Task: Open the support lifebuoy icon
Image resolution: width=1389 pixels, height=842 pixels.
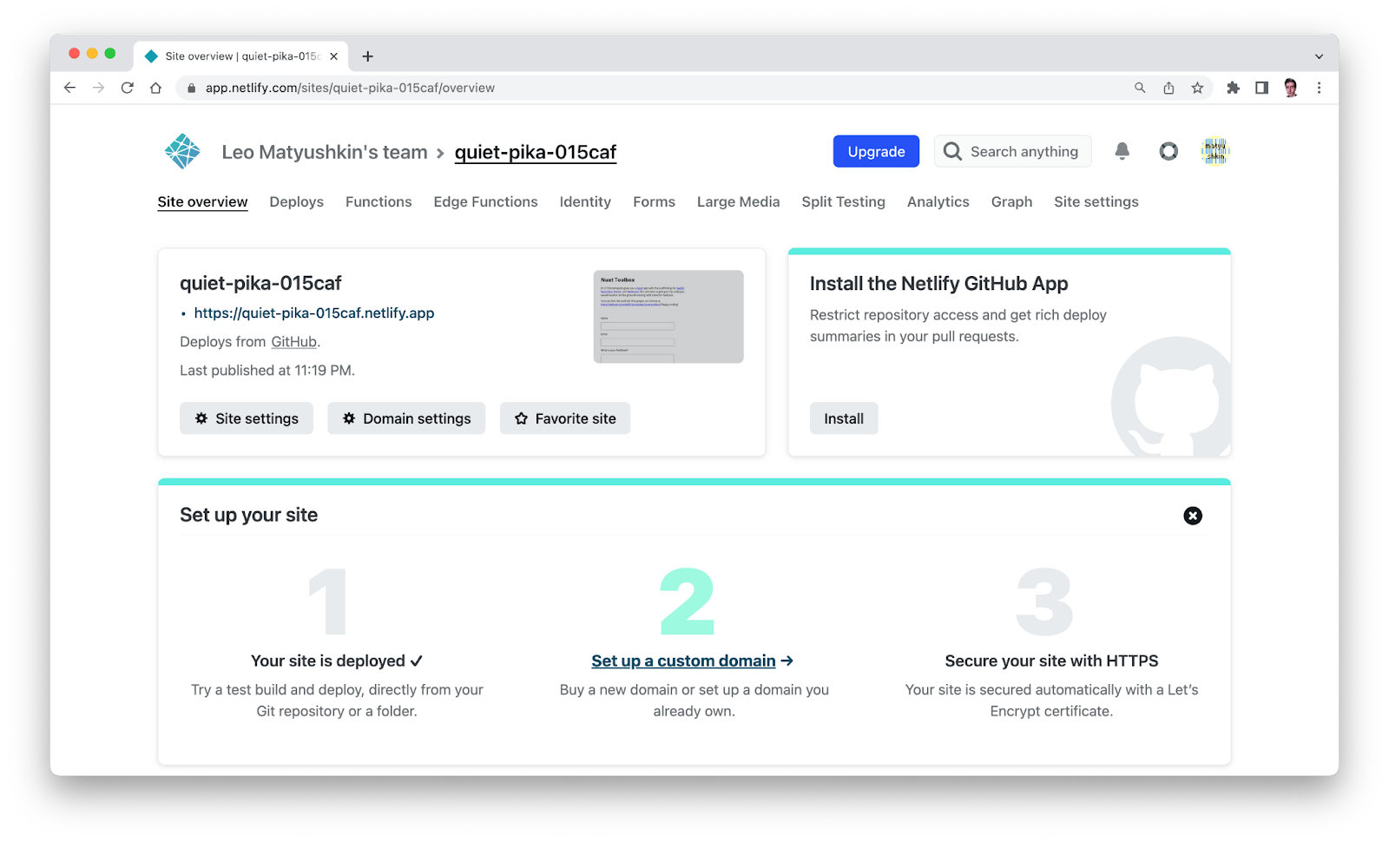Action: [x=1168, y=151]
